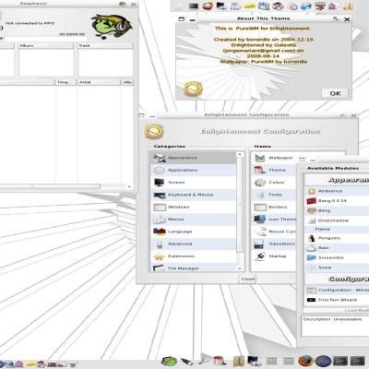Click the Album column header in Emphasis
The height and width of the screenshot is (369, 369).
[46, 45]
